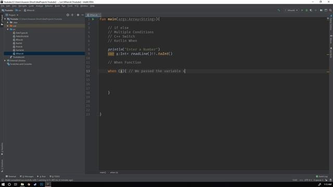The height and width of the screenshot is (187, 333).
Task: Toggle tool window quick access in status bar corner
Action: coord(3,180)
